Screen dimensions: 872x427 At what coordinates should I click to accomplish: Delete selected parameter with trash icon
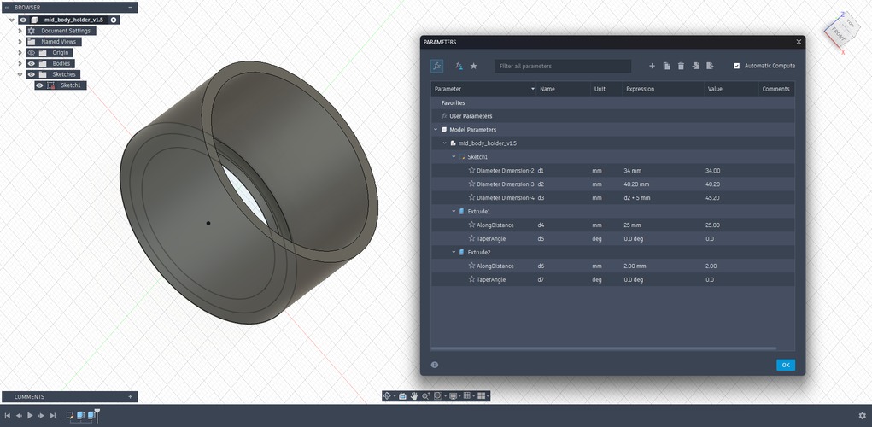(681, 66)
